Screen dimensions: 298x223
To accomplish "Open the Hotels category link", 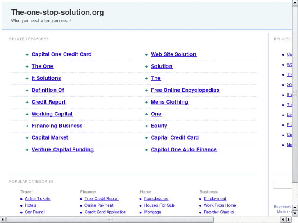I will coord(31,205).
